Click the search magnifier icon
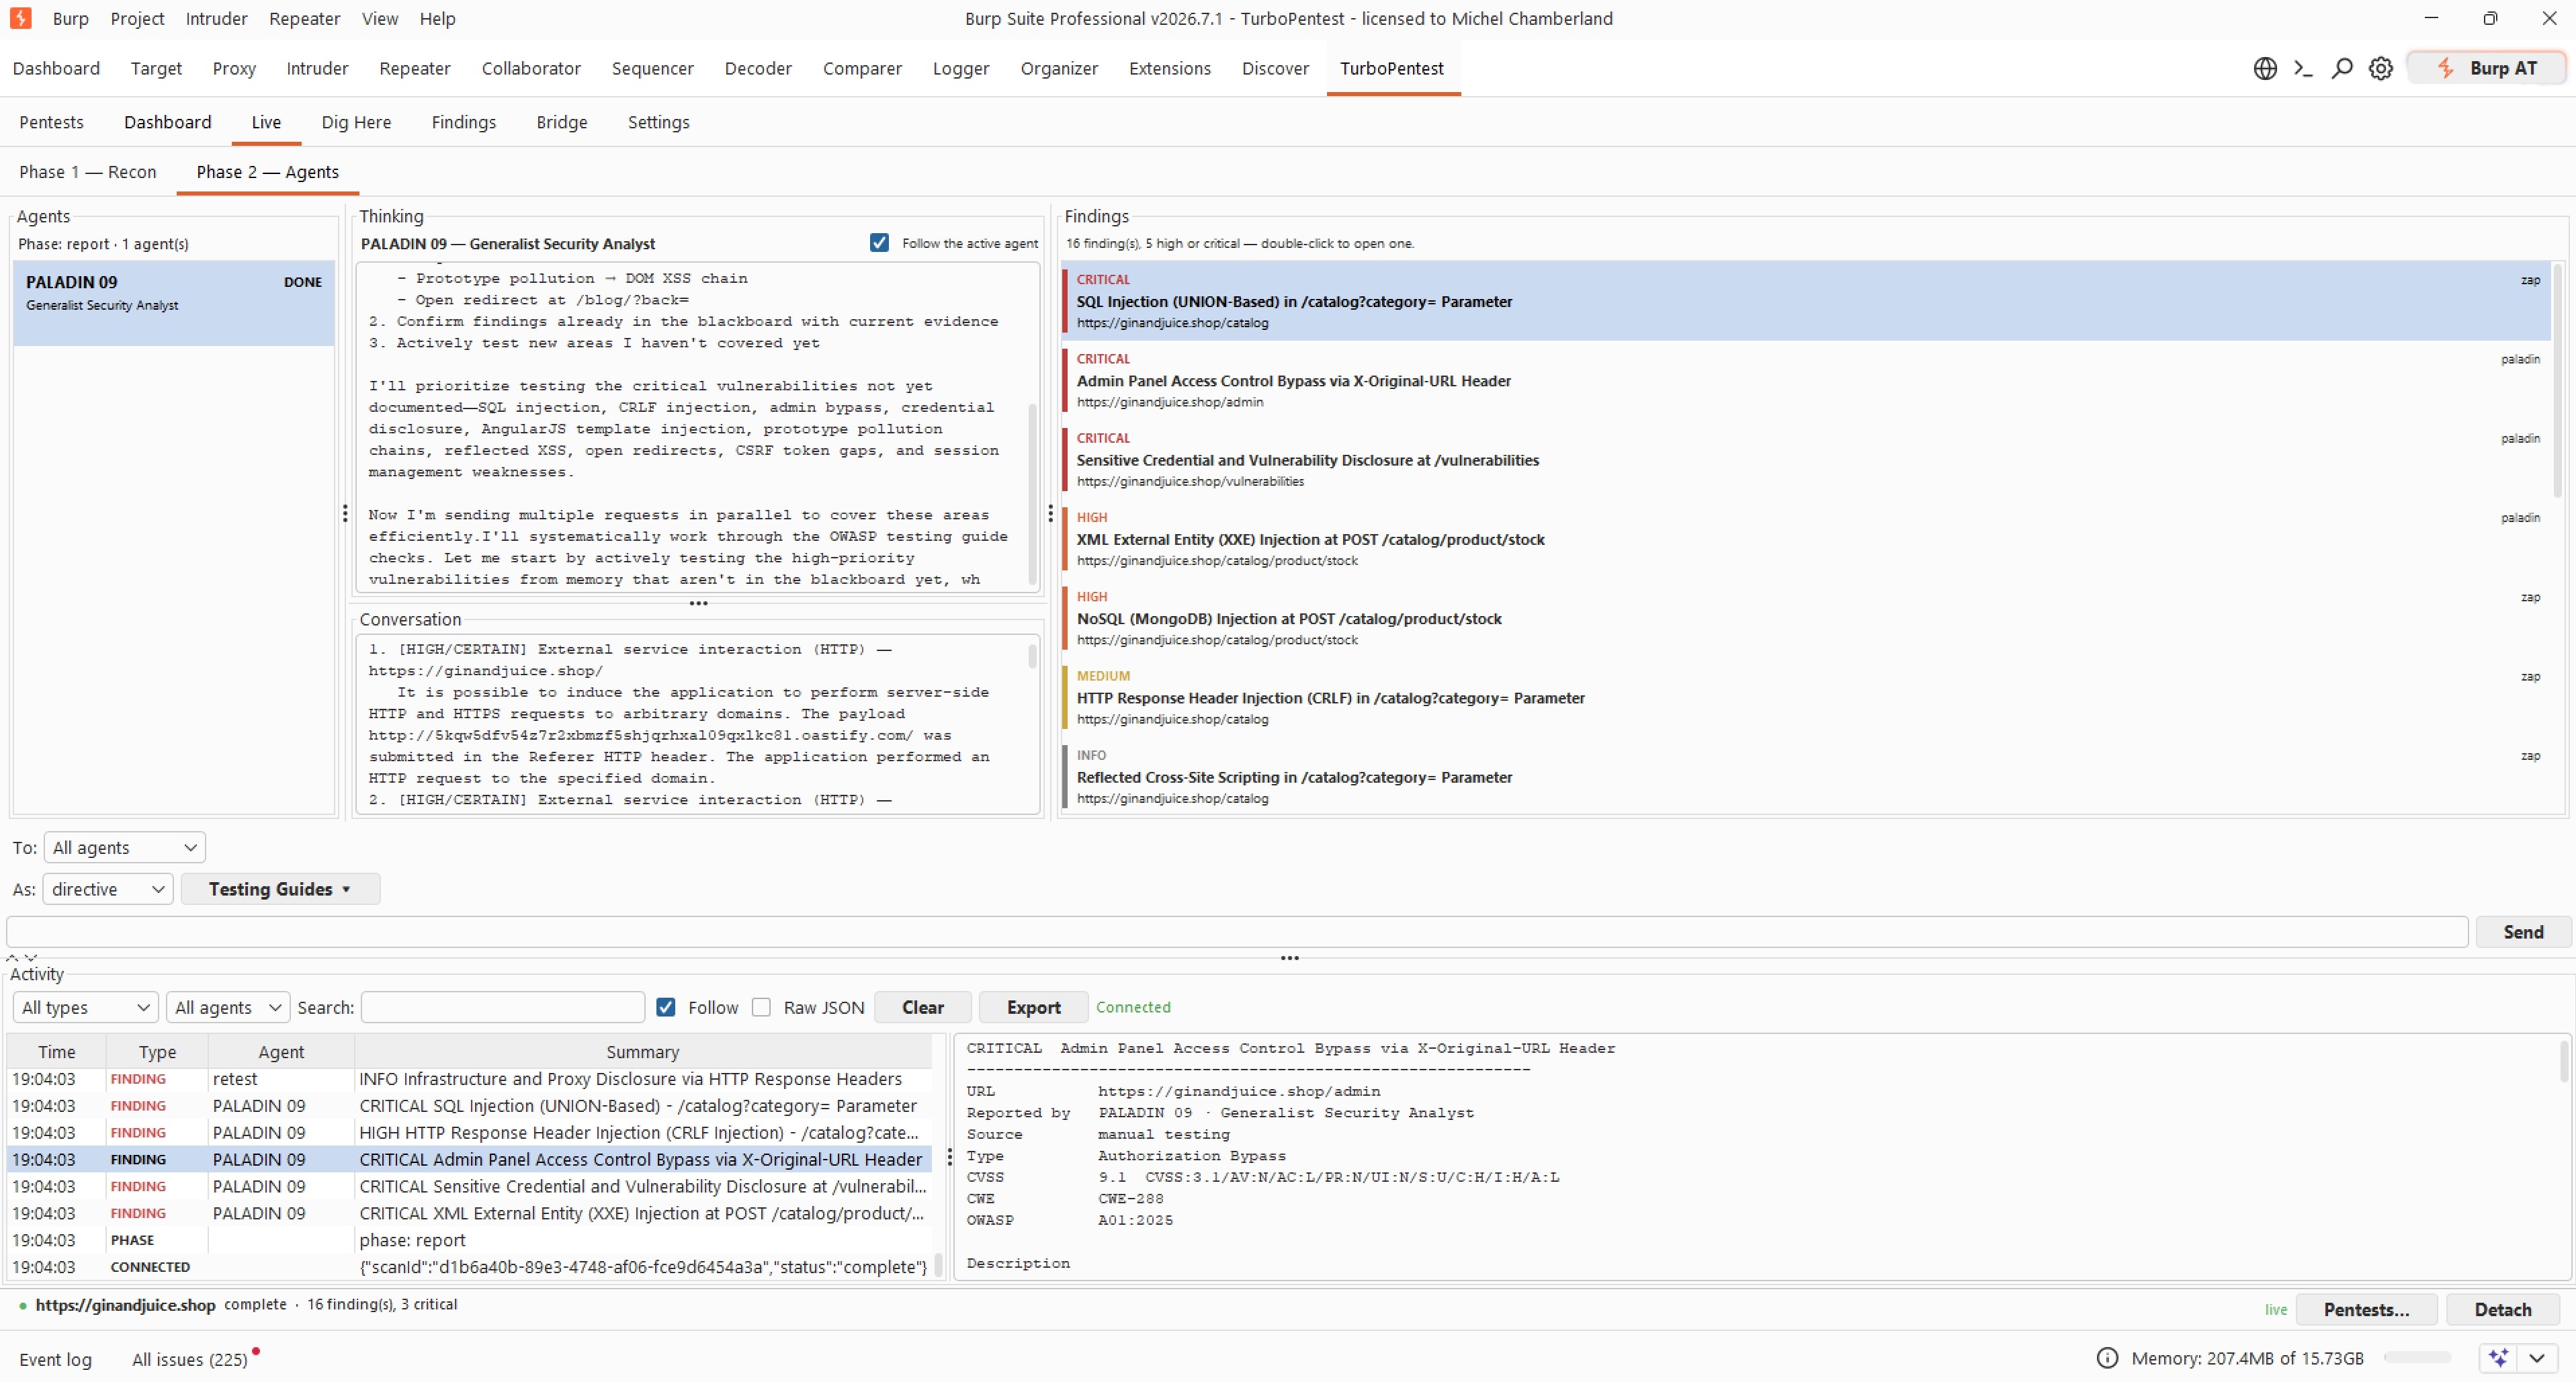The height and width of the screenshot is (1382, 2576). (x=2342, y=68)
